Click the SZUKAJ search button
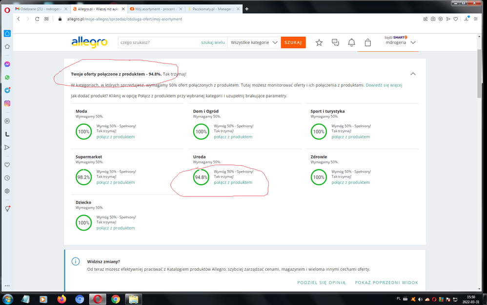This screenshot has height=305, width=487. click(293, 43)
